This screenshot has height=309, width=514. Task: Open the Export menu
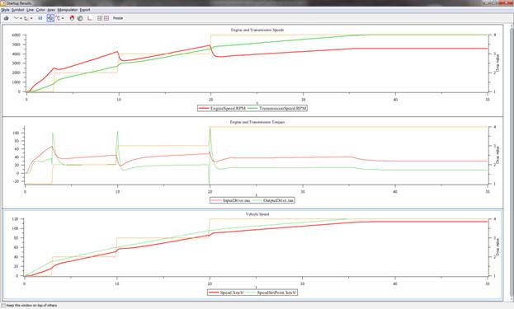point(85,10)
